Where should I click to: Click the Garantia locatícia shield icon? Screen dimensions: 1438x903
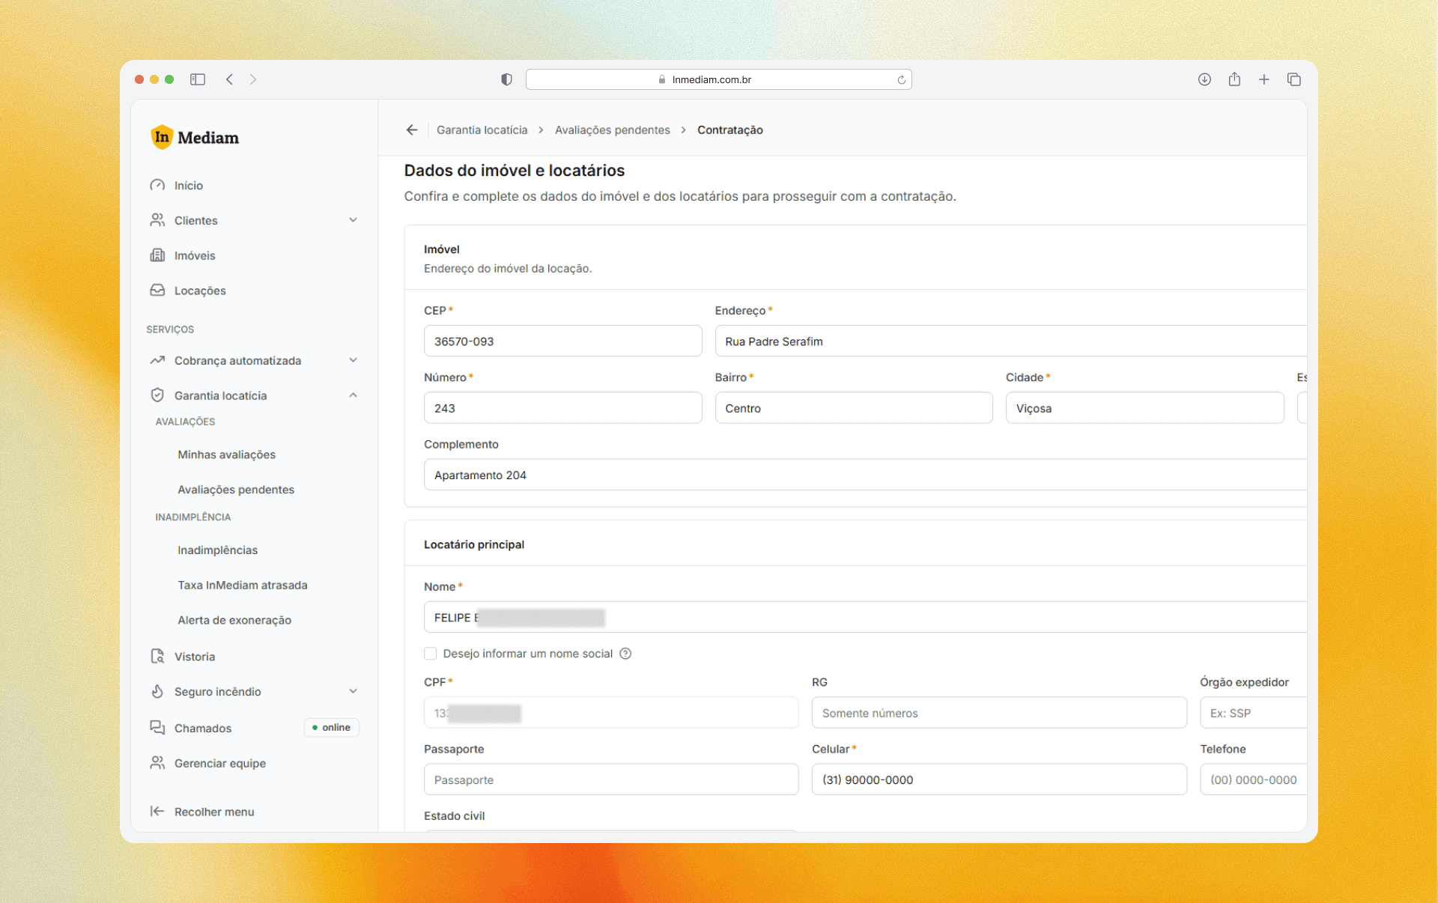[157, 395]
